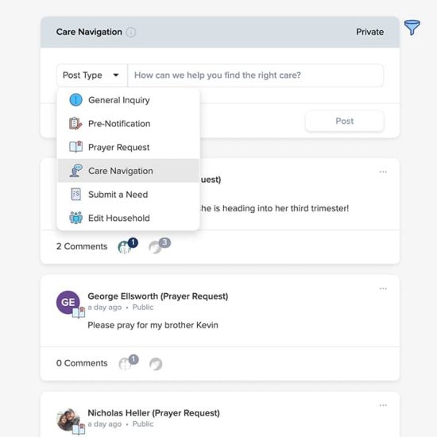Choose General Inquiry post type
The width and height of the screenshot is (437, 437).
click(128, 100)
